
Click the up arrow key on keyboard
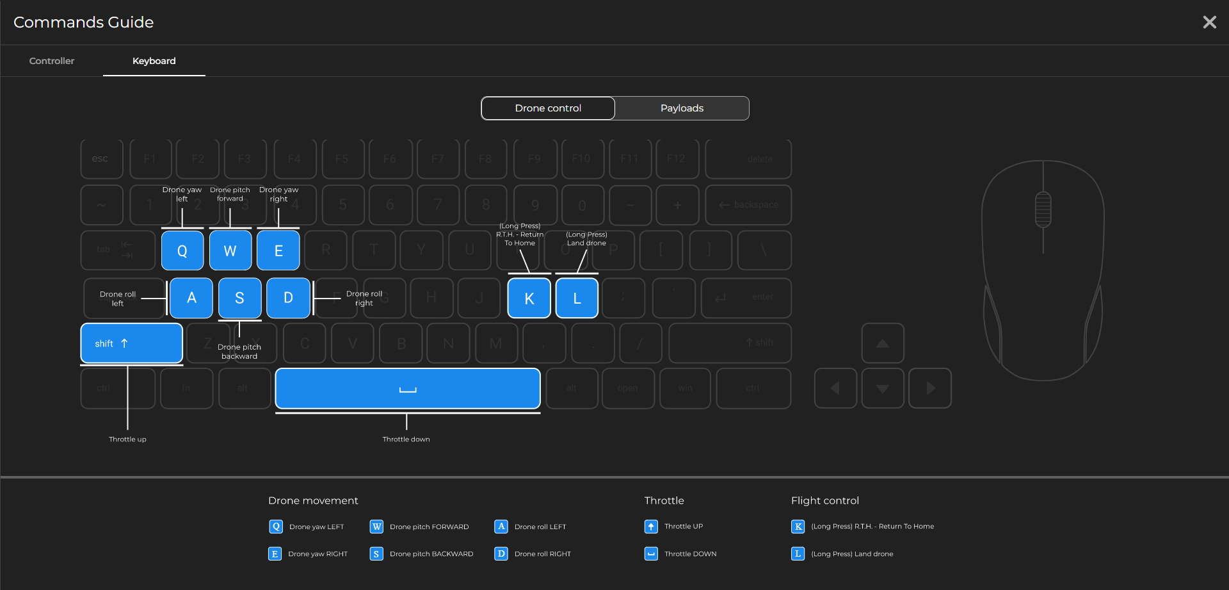[883, 343]
